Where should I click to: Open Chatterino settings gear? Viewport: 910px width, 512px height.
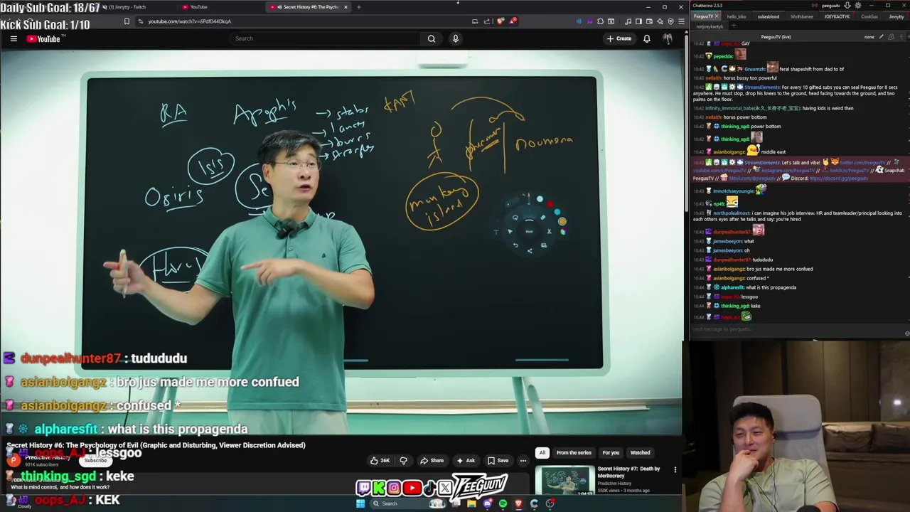(858, 6)
